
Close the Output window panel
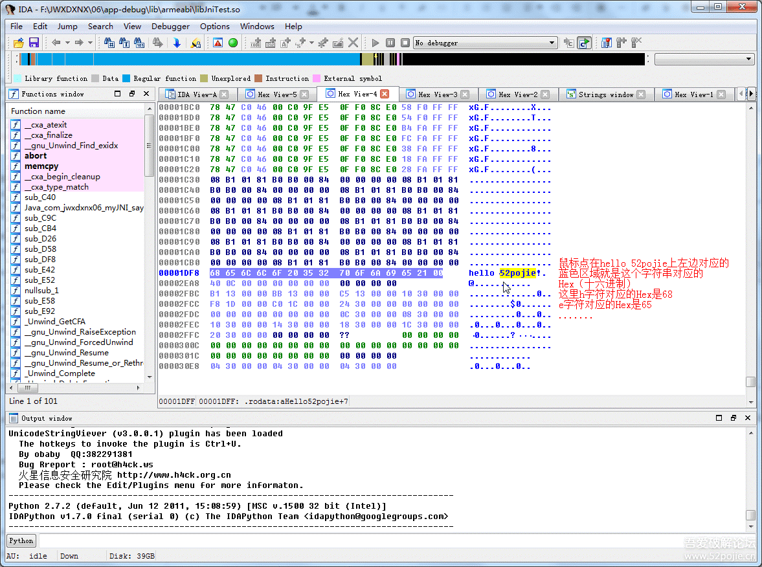tap(747, 418)
